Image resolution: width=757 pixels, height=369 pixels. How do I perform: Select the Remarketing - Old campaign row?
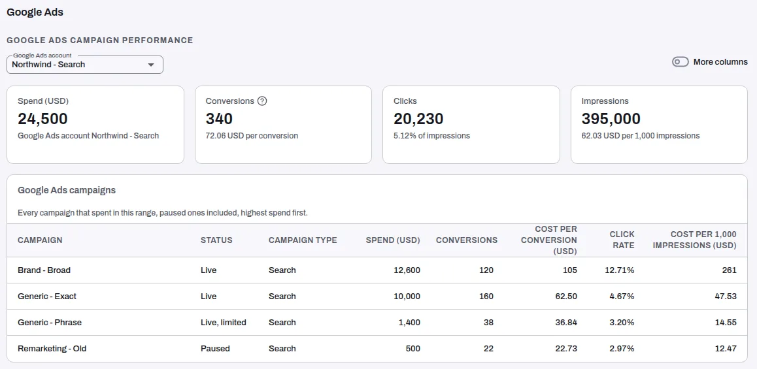(378, 348)
